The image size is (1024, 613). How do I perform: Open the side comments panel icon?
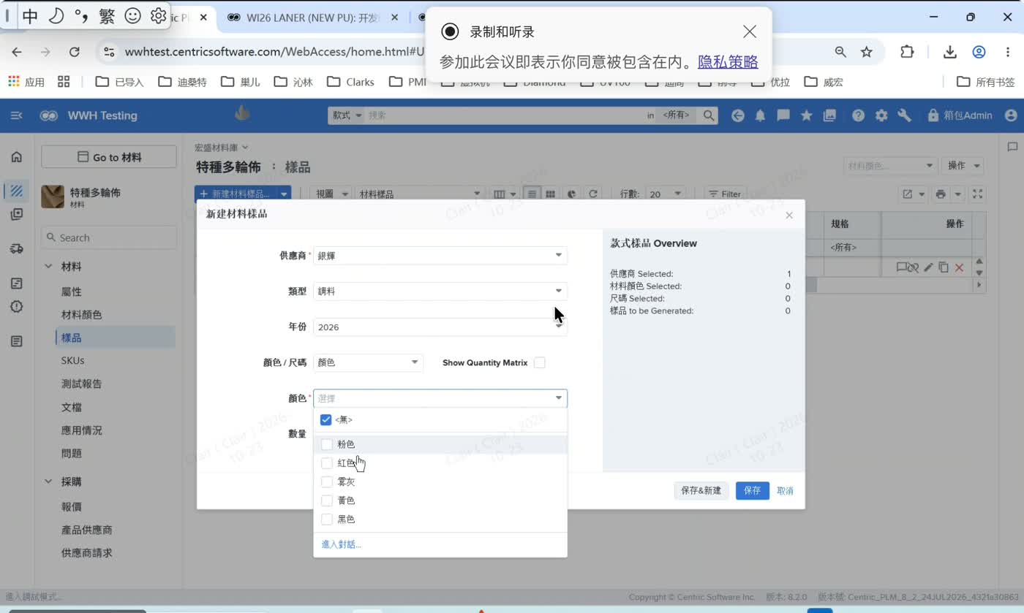point(1012,147)
